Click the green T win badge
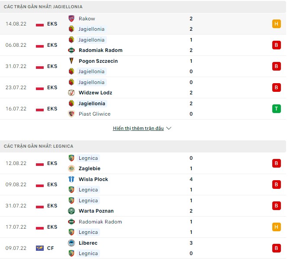 pyautogui.click(x=276, y=109)
